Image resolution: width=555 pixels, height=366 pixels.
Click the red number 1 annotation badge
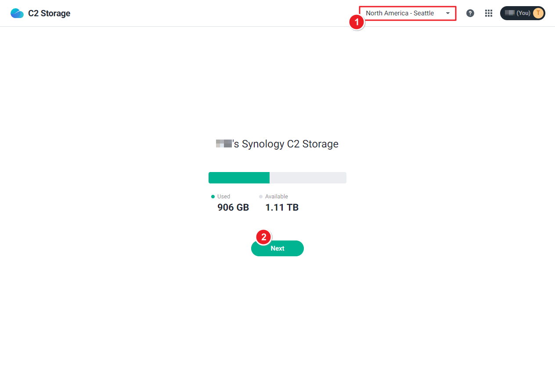[x=357, y=22]
